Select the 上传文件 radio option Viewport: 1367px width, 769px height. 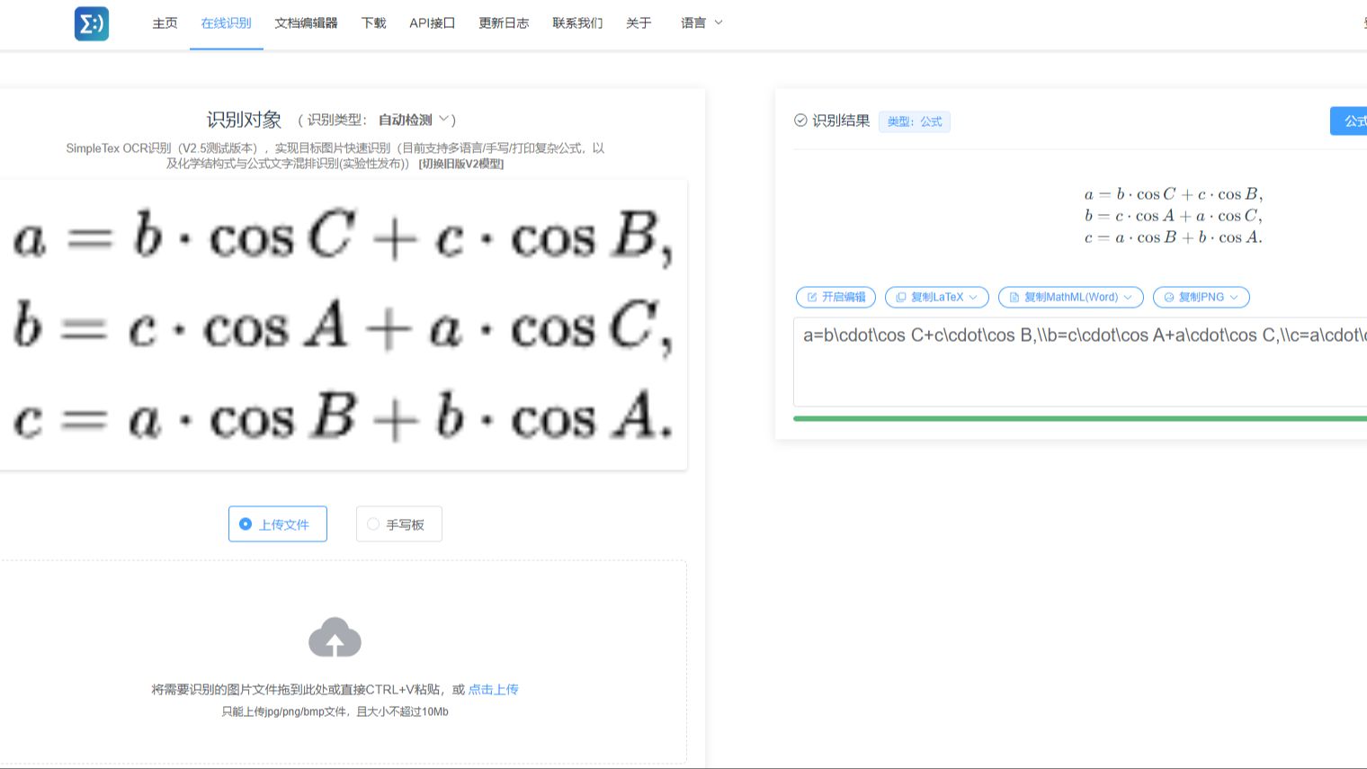277,524
